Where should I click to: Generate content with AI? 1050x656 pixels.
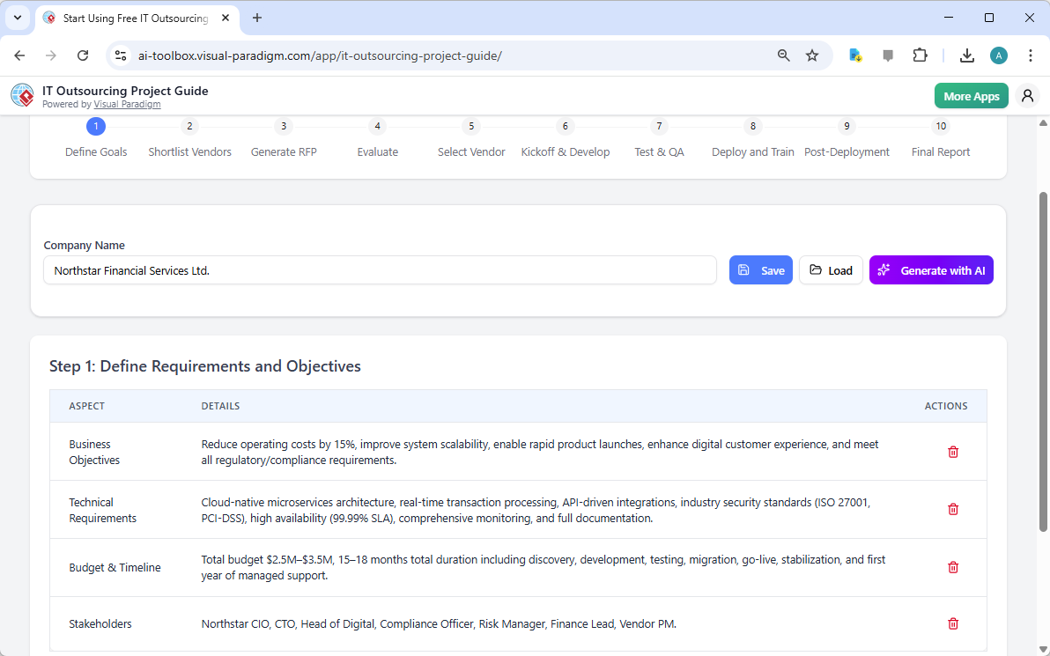click(x=931, y=269)
